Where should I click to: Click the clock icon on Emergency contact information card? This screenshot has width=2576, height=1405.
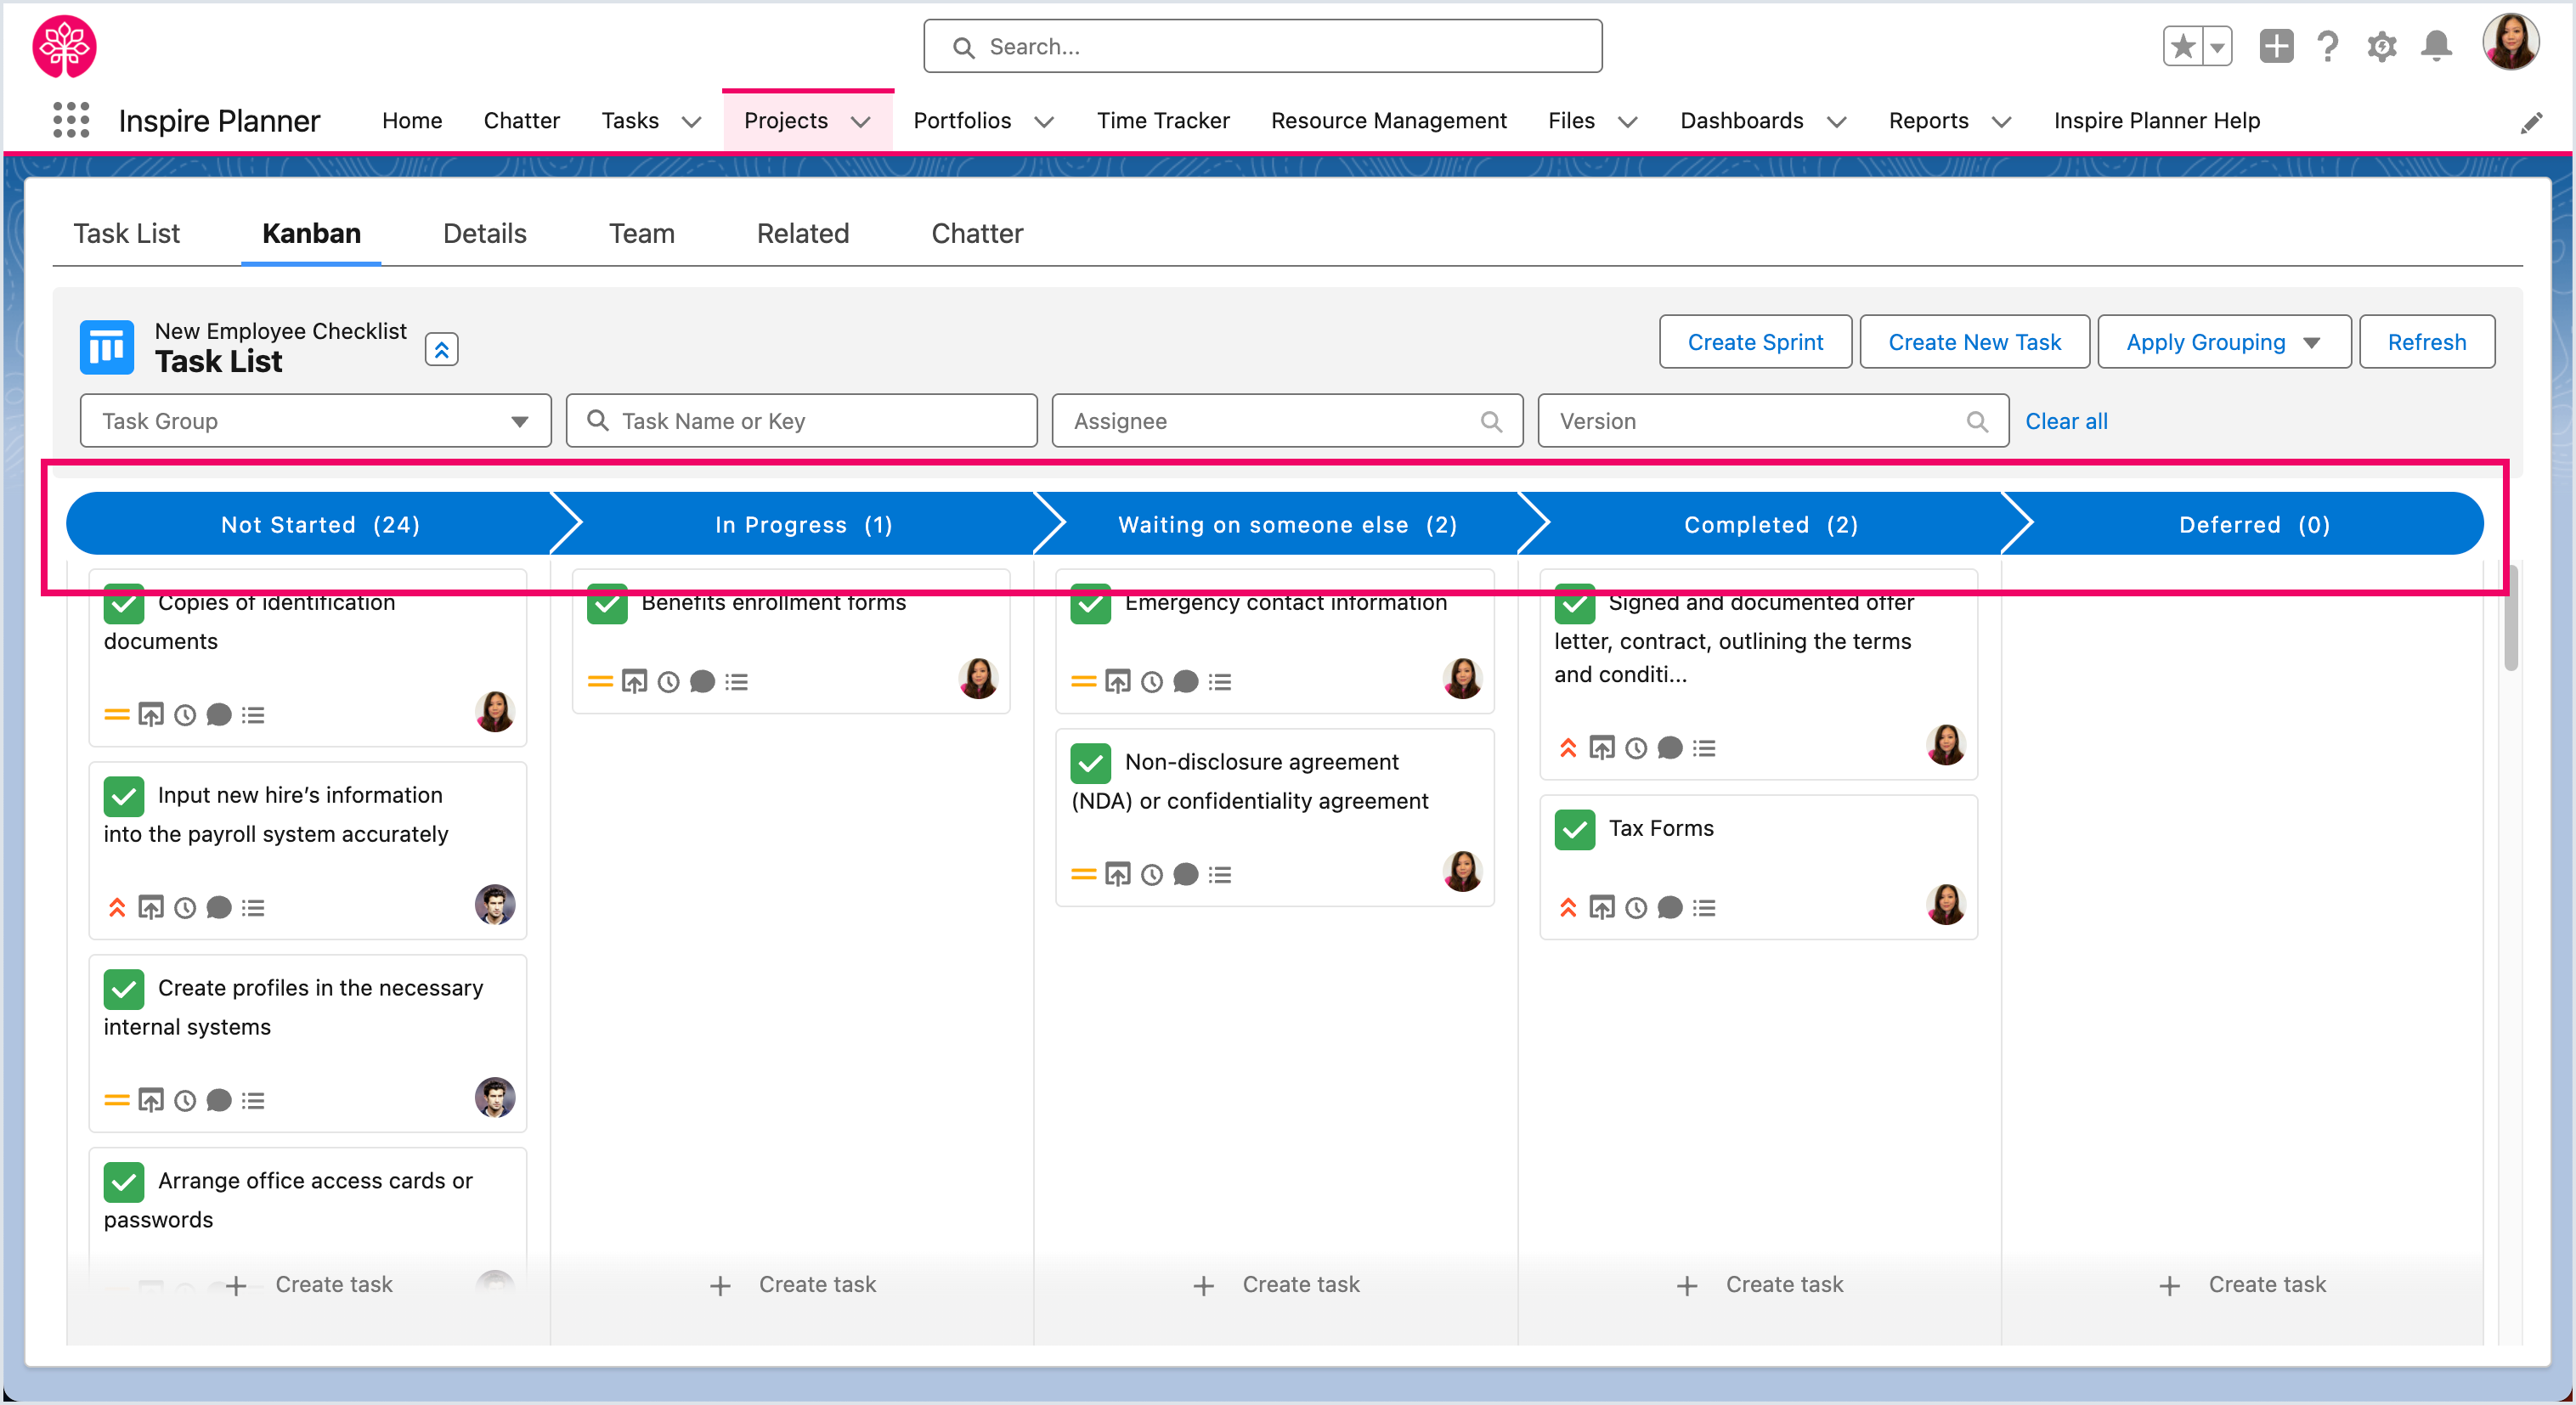pyautogui.click(x=1152, y=682)
